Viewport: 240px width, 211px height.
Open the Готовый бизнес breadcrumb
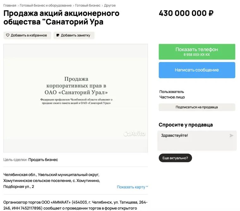(88, 5)
